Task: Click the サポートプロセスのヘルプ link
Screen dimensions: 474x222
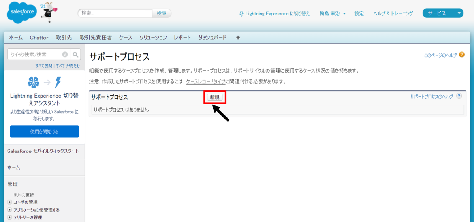Action: (x=432, y=96)
